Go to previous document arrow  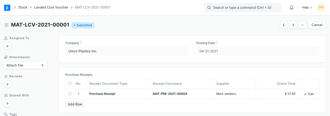[x=284, y=25]
